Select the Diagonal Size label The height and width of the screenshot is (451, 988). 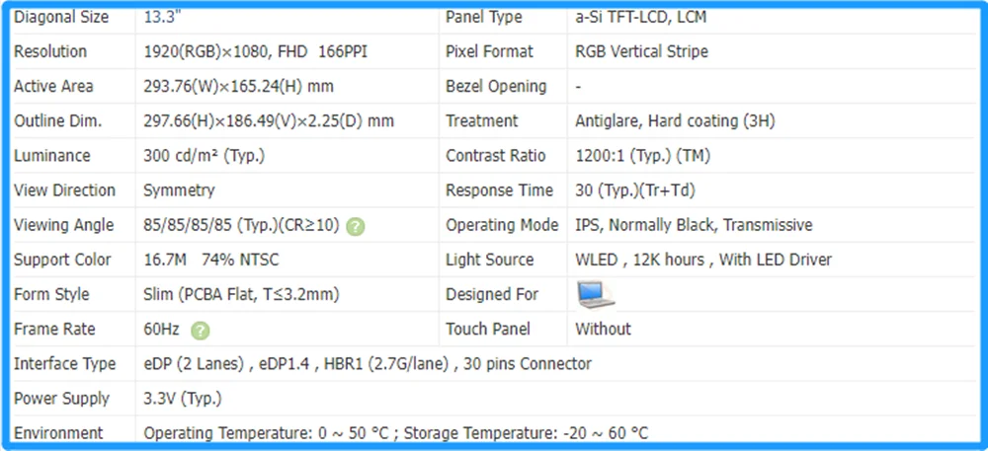[61, 18]
